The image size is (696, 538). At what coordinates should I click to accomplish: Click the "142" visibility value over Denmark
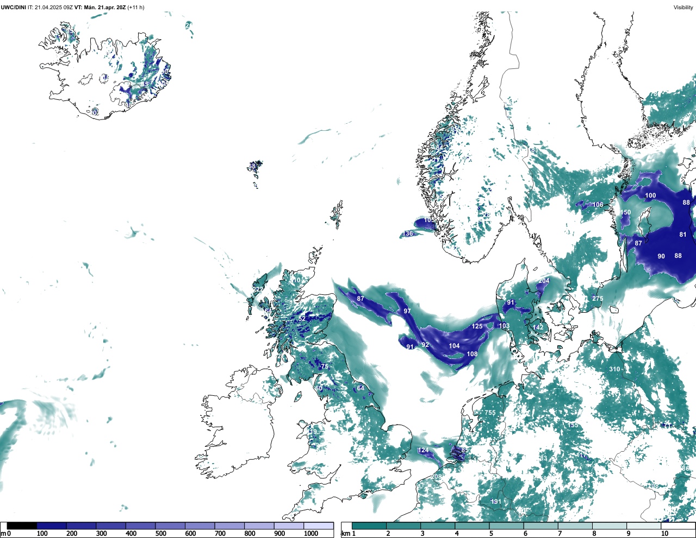538,327
